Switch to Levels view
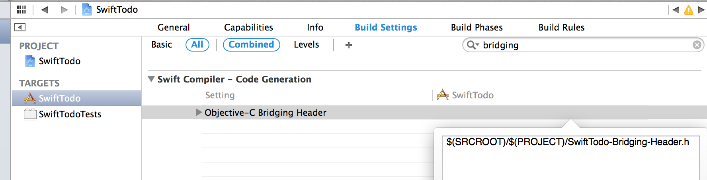Image resolution: width=707 pixels, height=180 pixels. tap(306, 45)
